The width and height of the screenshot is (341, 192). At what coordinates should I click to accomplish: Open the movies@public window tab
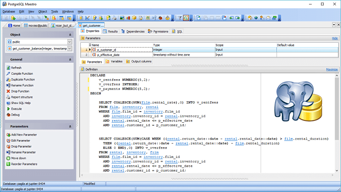[36, 25]
